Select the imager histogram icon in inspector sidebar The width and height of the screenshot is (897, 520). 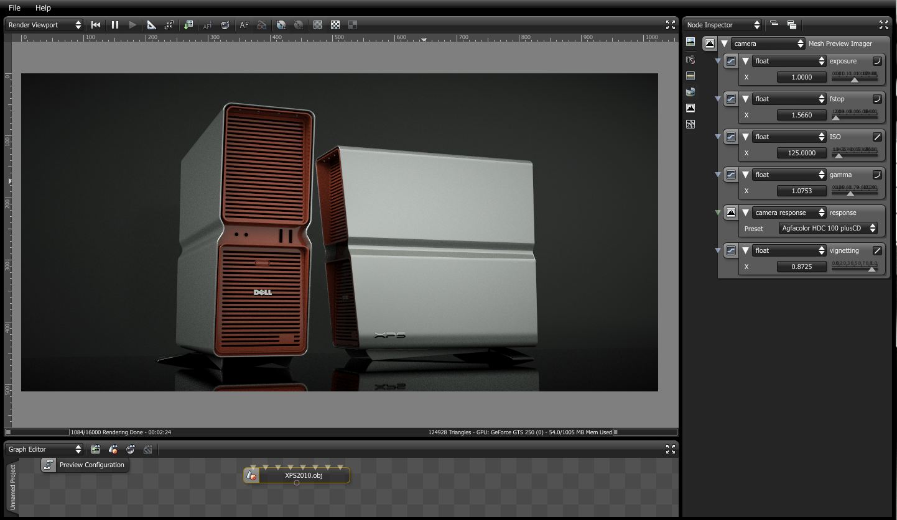point(690,108)
